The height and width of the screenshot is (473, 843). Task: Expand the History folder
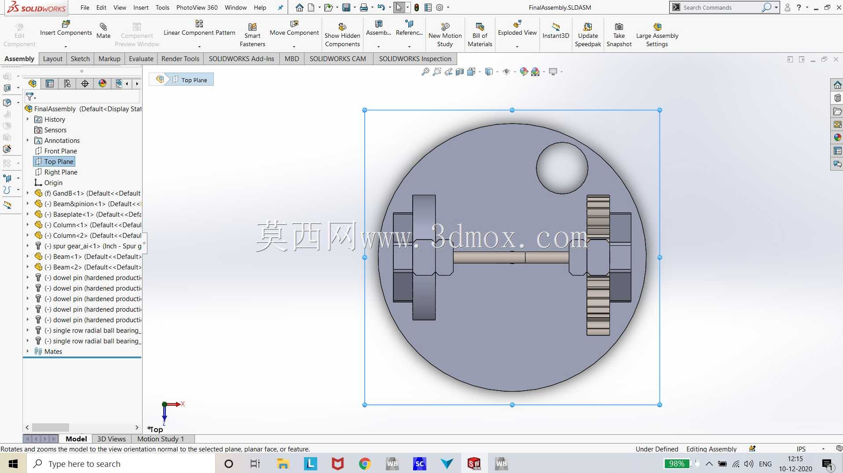pyautogui.click(x=28, y=119)
